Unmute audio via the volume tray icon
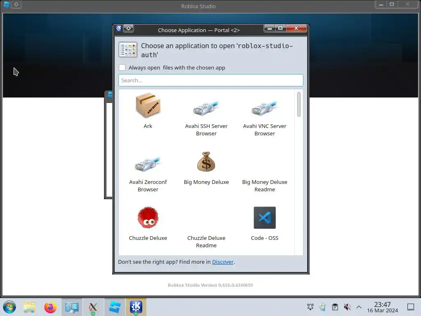The image size is (421, 316). (347, 307)
